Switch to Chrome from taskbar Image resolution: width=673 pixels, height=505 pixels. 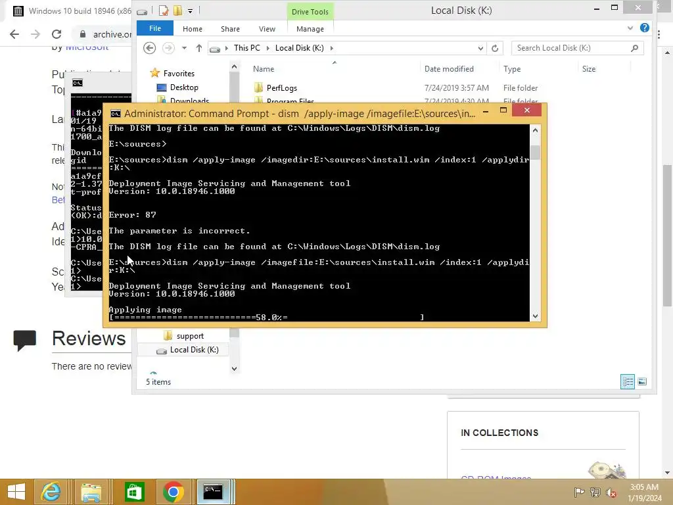tap(174, 492)
